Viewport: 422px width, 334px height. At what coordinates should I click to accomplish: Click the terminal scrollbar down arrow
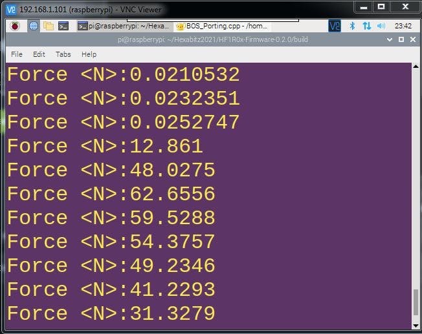(416, 326)
